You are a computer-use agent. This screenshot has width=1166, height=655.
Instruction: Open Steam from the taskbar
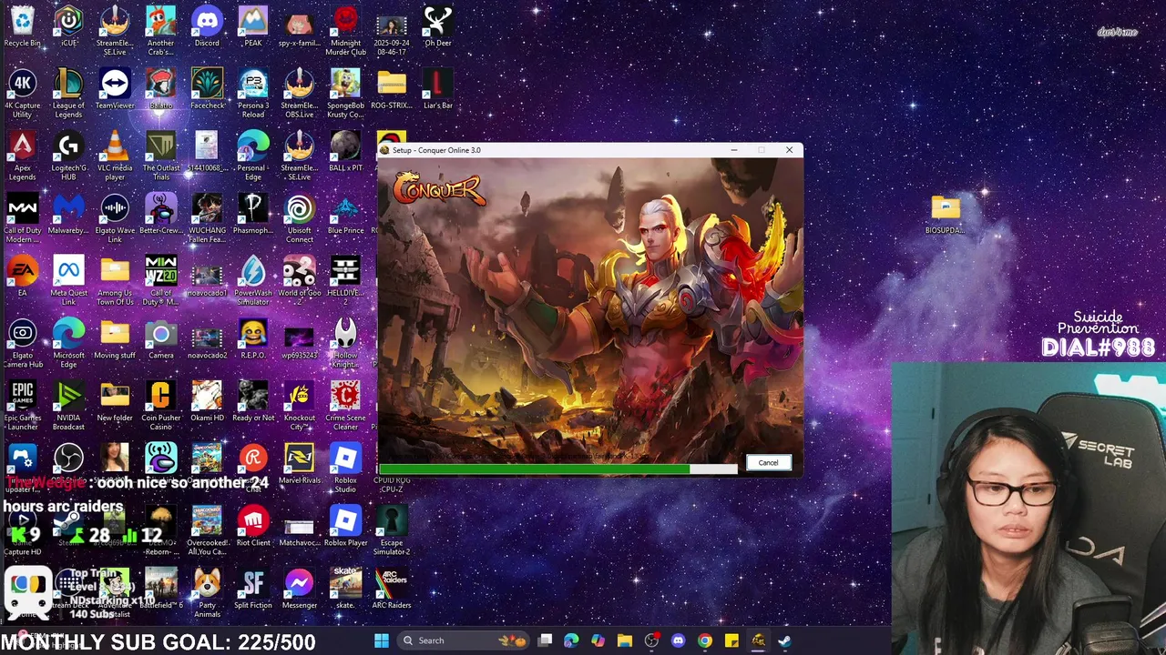[784, 640]
